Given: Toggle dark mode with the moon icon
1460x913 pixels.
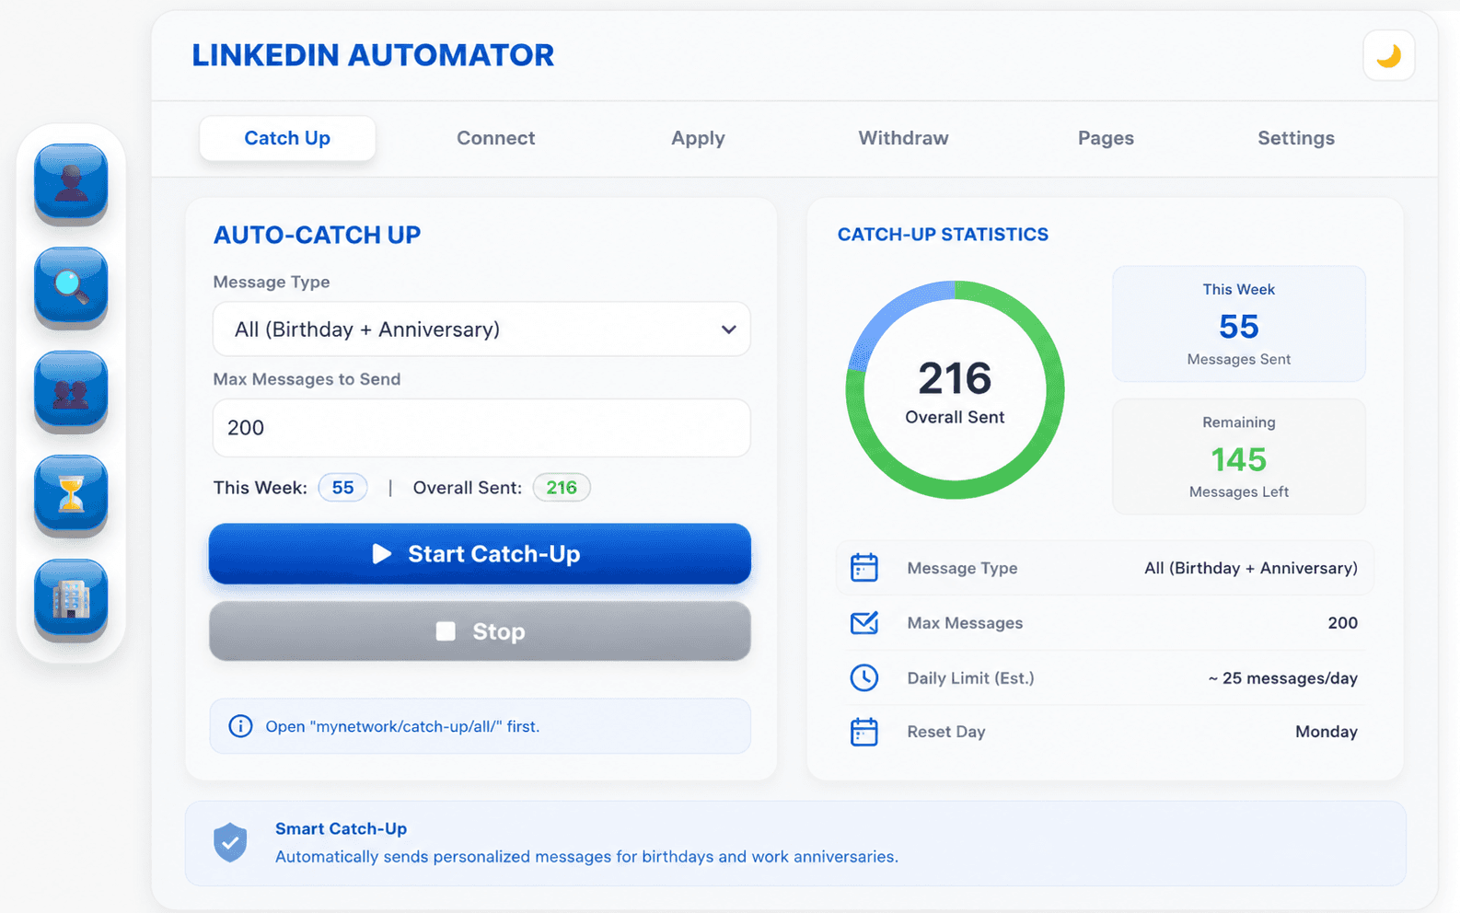Looking at the screenshot, I should 1388,56.
